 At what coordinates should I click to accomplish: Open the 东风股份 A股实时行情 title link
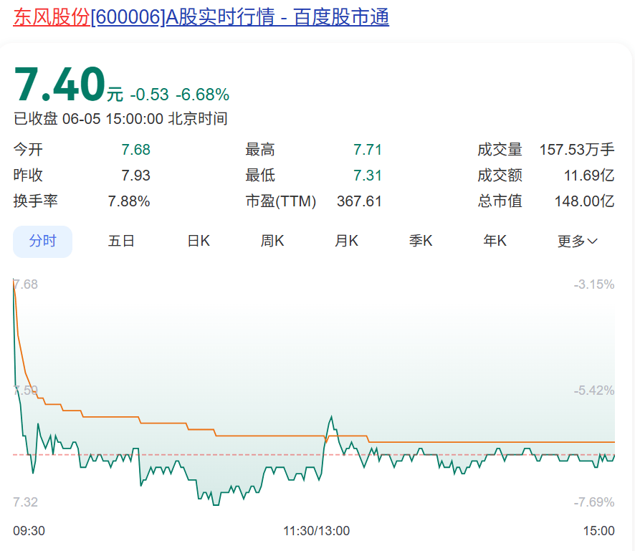tap(201, 16)
